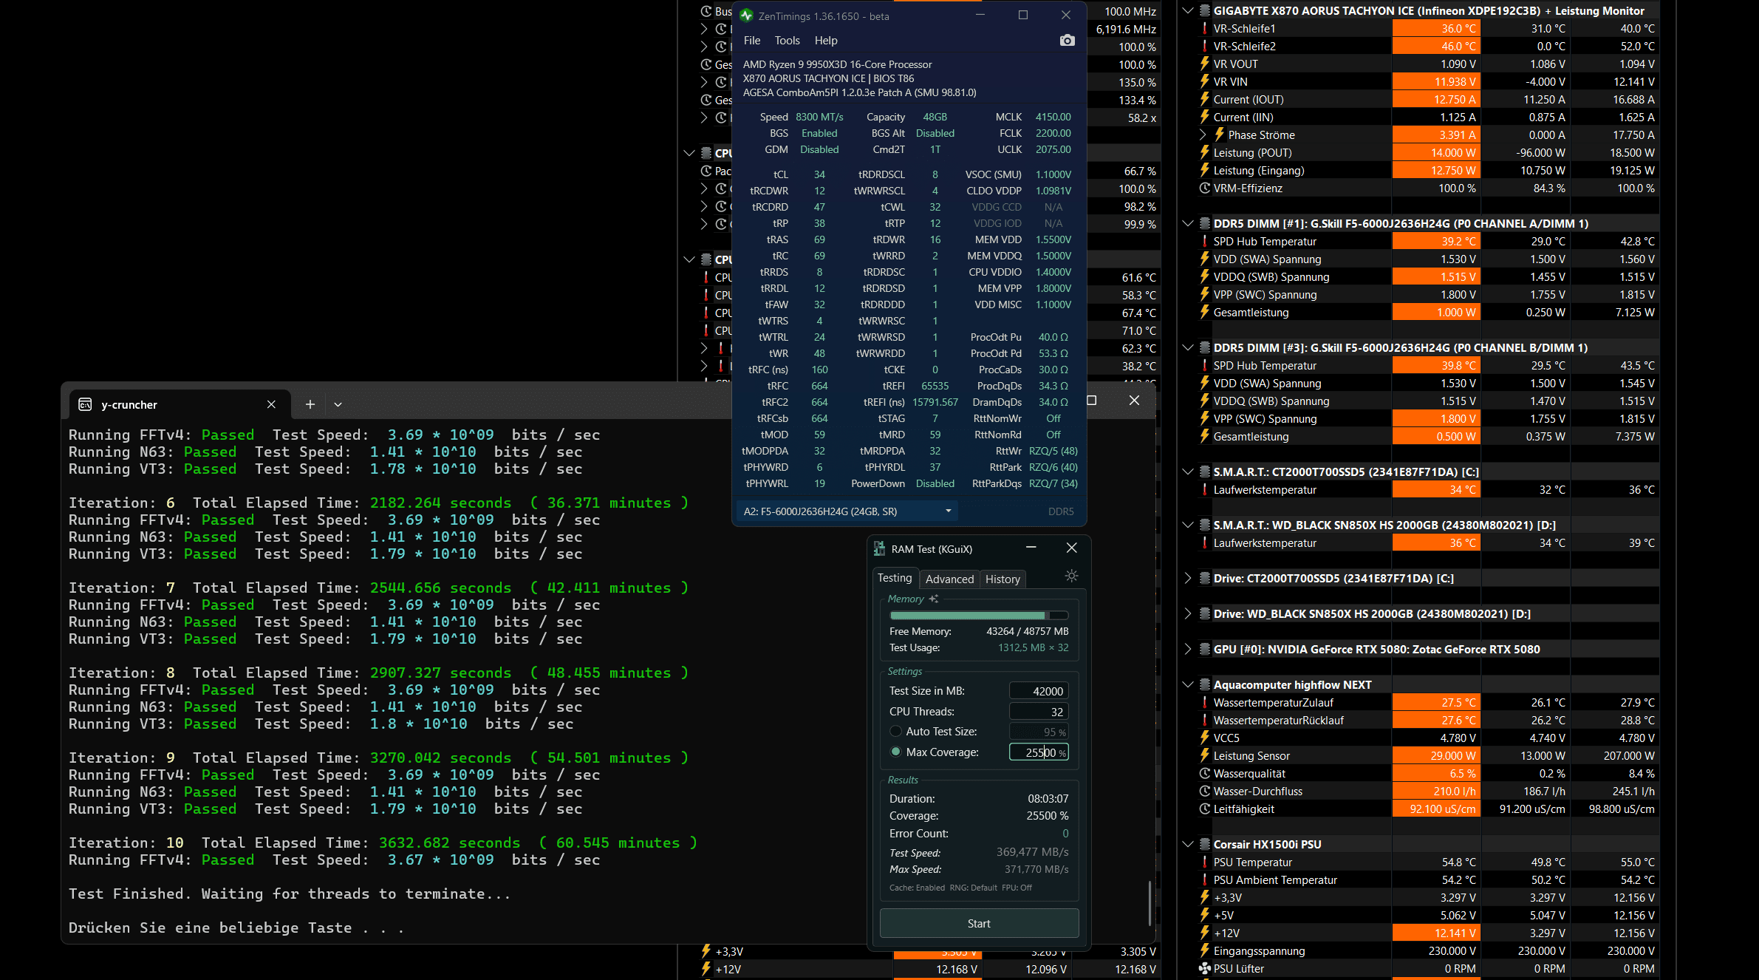Select the Auto Test Size radio button

coord(896,732)
